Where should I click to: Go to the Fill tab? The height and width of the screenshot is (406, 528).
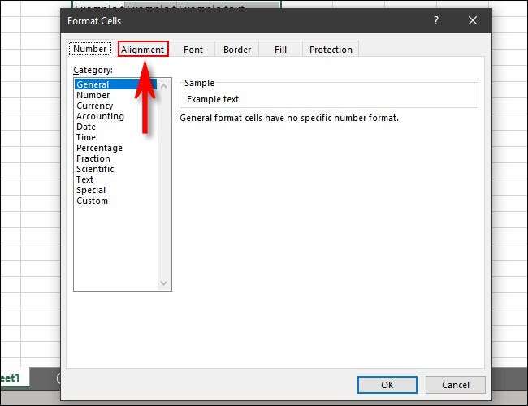point(280,50)
